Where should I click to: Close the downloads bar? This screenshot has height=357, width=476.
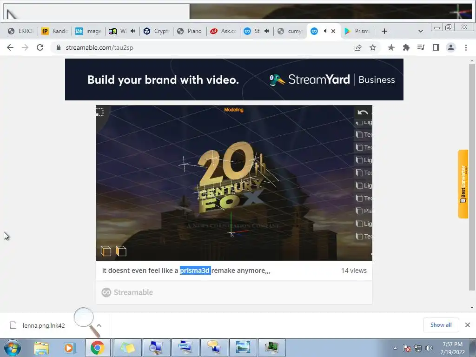tap(468, 325)
